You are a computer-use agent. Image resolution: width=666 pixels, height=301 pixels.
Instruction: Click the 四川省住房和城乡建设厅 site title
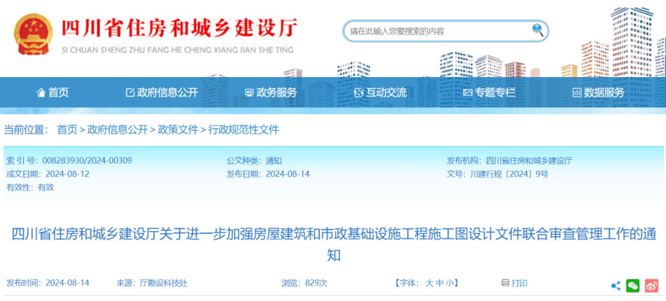click(x=179, y=29)
